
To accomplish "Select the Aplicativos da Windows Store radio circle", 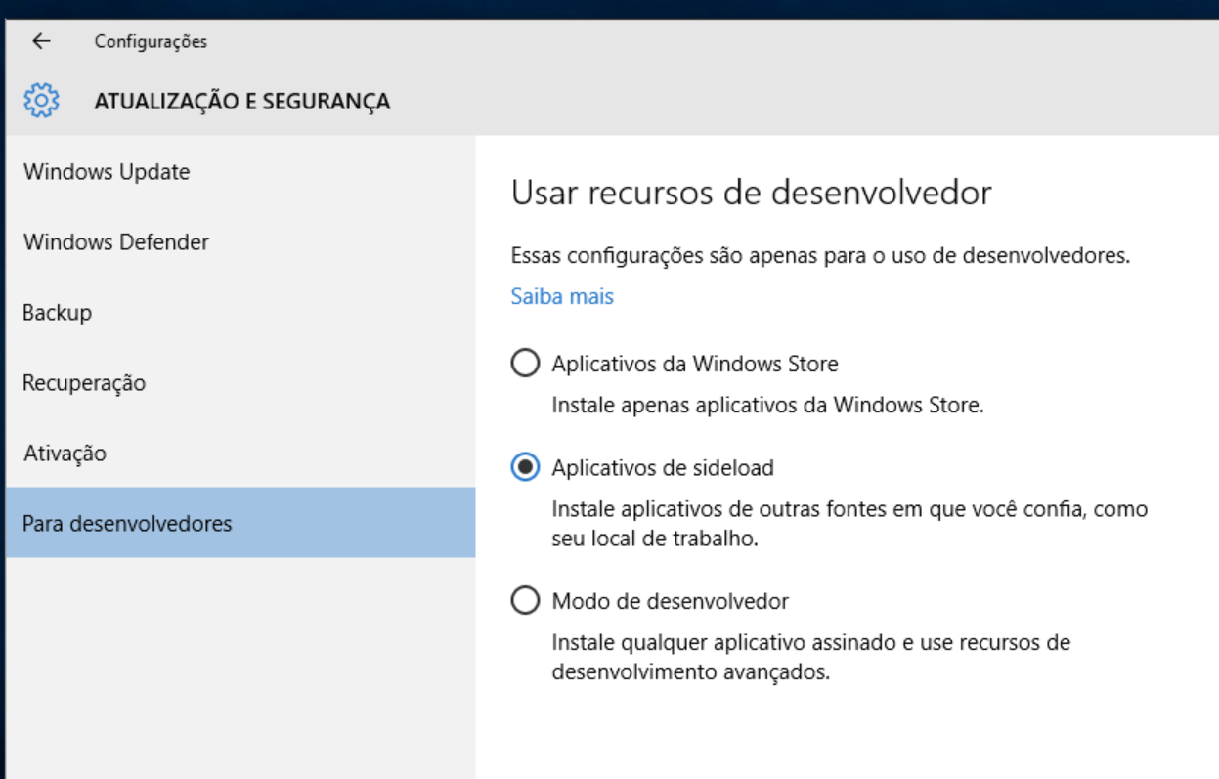I will (x=525, y=364).
